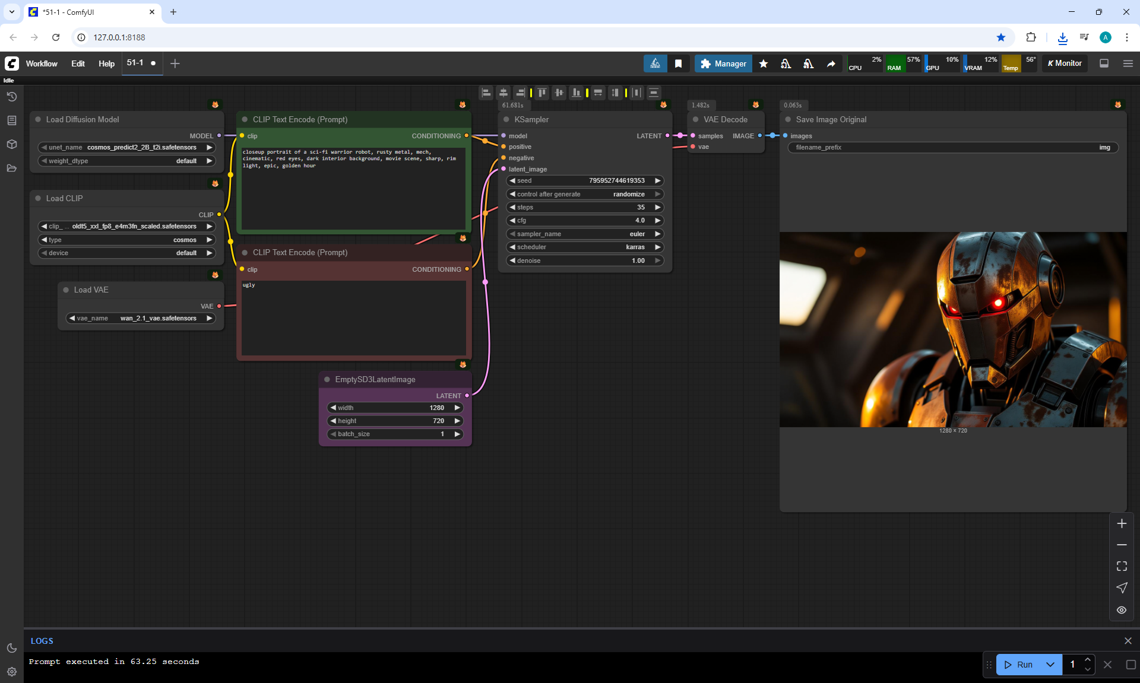
Task: Click the align-left nodes icon
Action: 486,93
